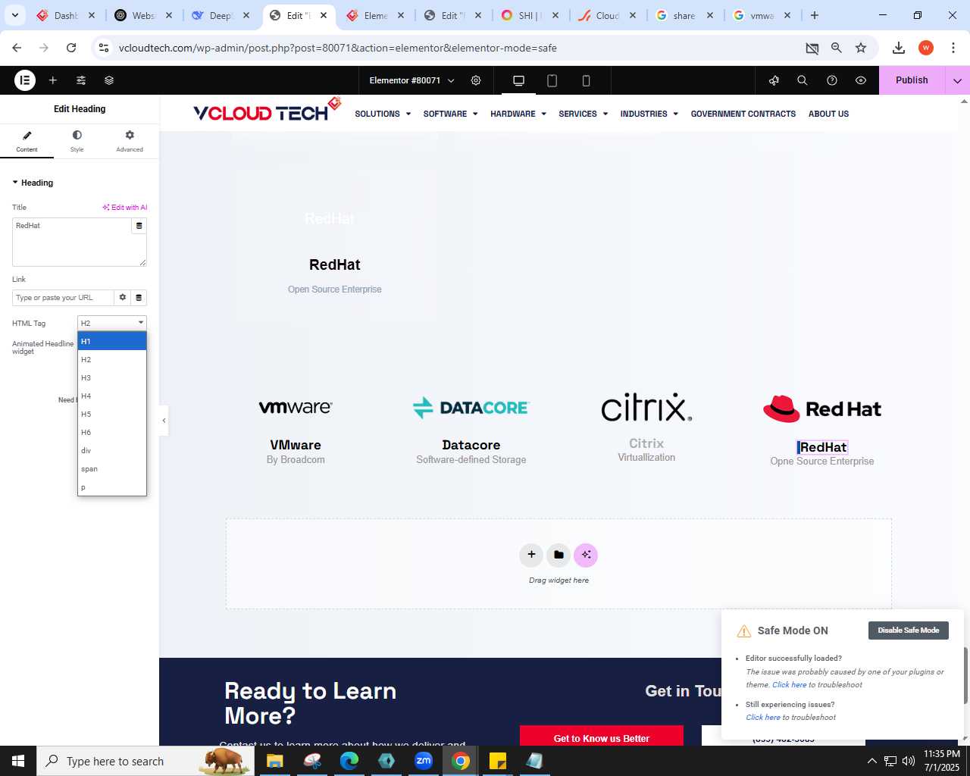Collapse the editor panel handle
Viewport: 970px width, 776px height.
coord(164,421)
